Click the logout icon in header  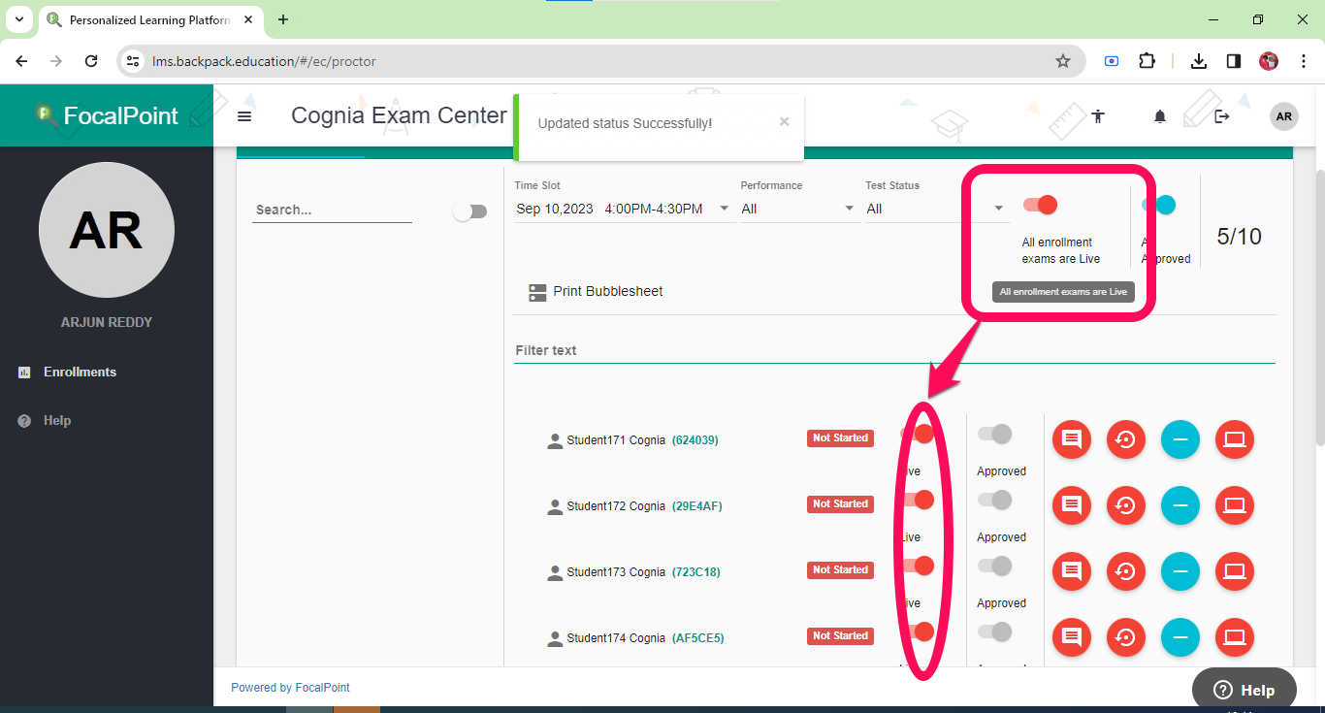[x=1222, y=116]
